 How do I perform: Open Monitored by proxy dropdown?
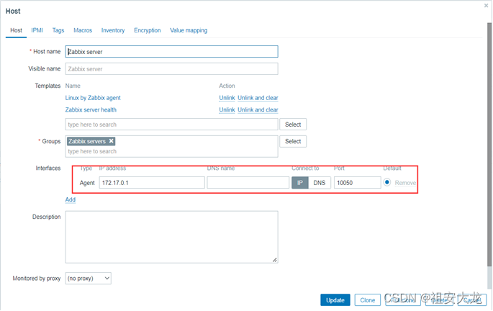click(89, 279)
